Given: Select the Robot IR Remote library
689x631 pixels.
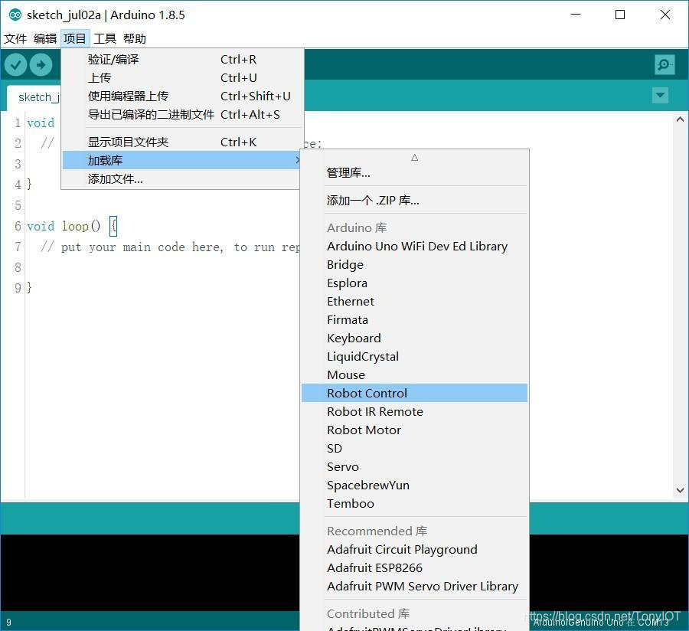Looking at the screenshot, I should 414,412.
